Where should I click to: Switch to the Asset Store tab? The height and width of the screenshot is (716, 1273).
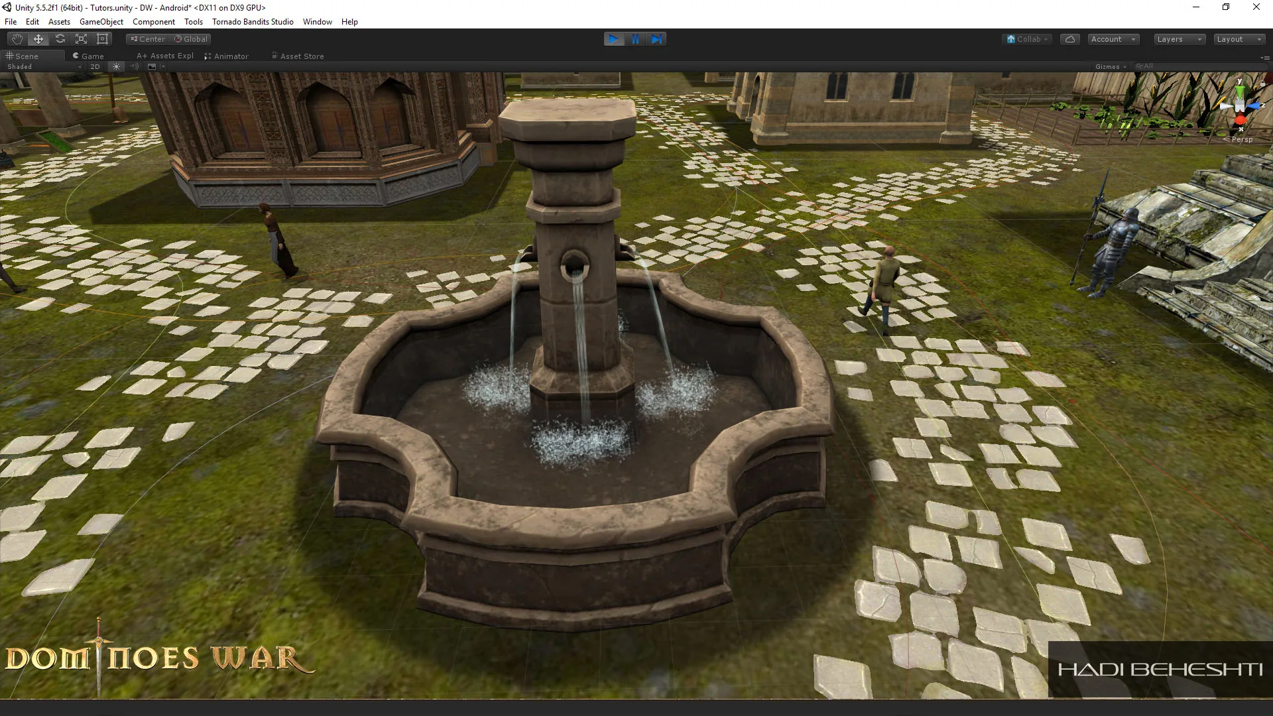298,56
